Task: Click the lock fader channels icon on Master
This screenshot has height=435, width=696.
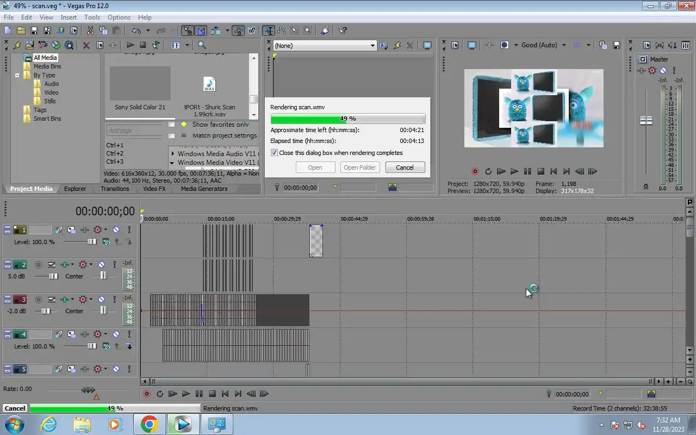Action: (646, 187)
